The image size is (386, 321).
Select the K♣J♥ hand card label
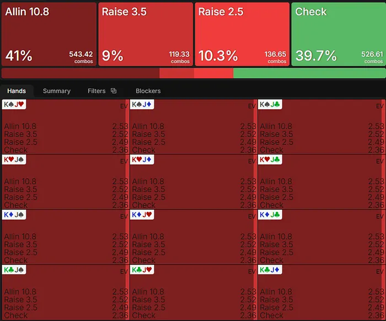[x=142, y=270]
